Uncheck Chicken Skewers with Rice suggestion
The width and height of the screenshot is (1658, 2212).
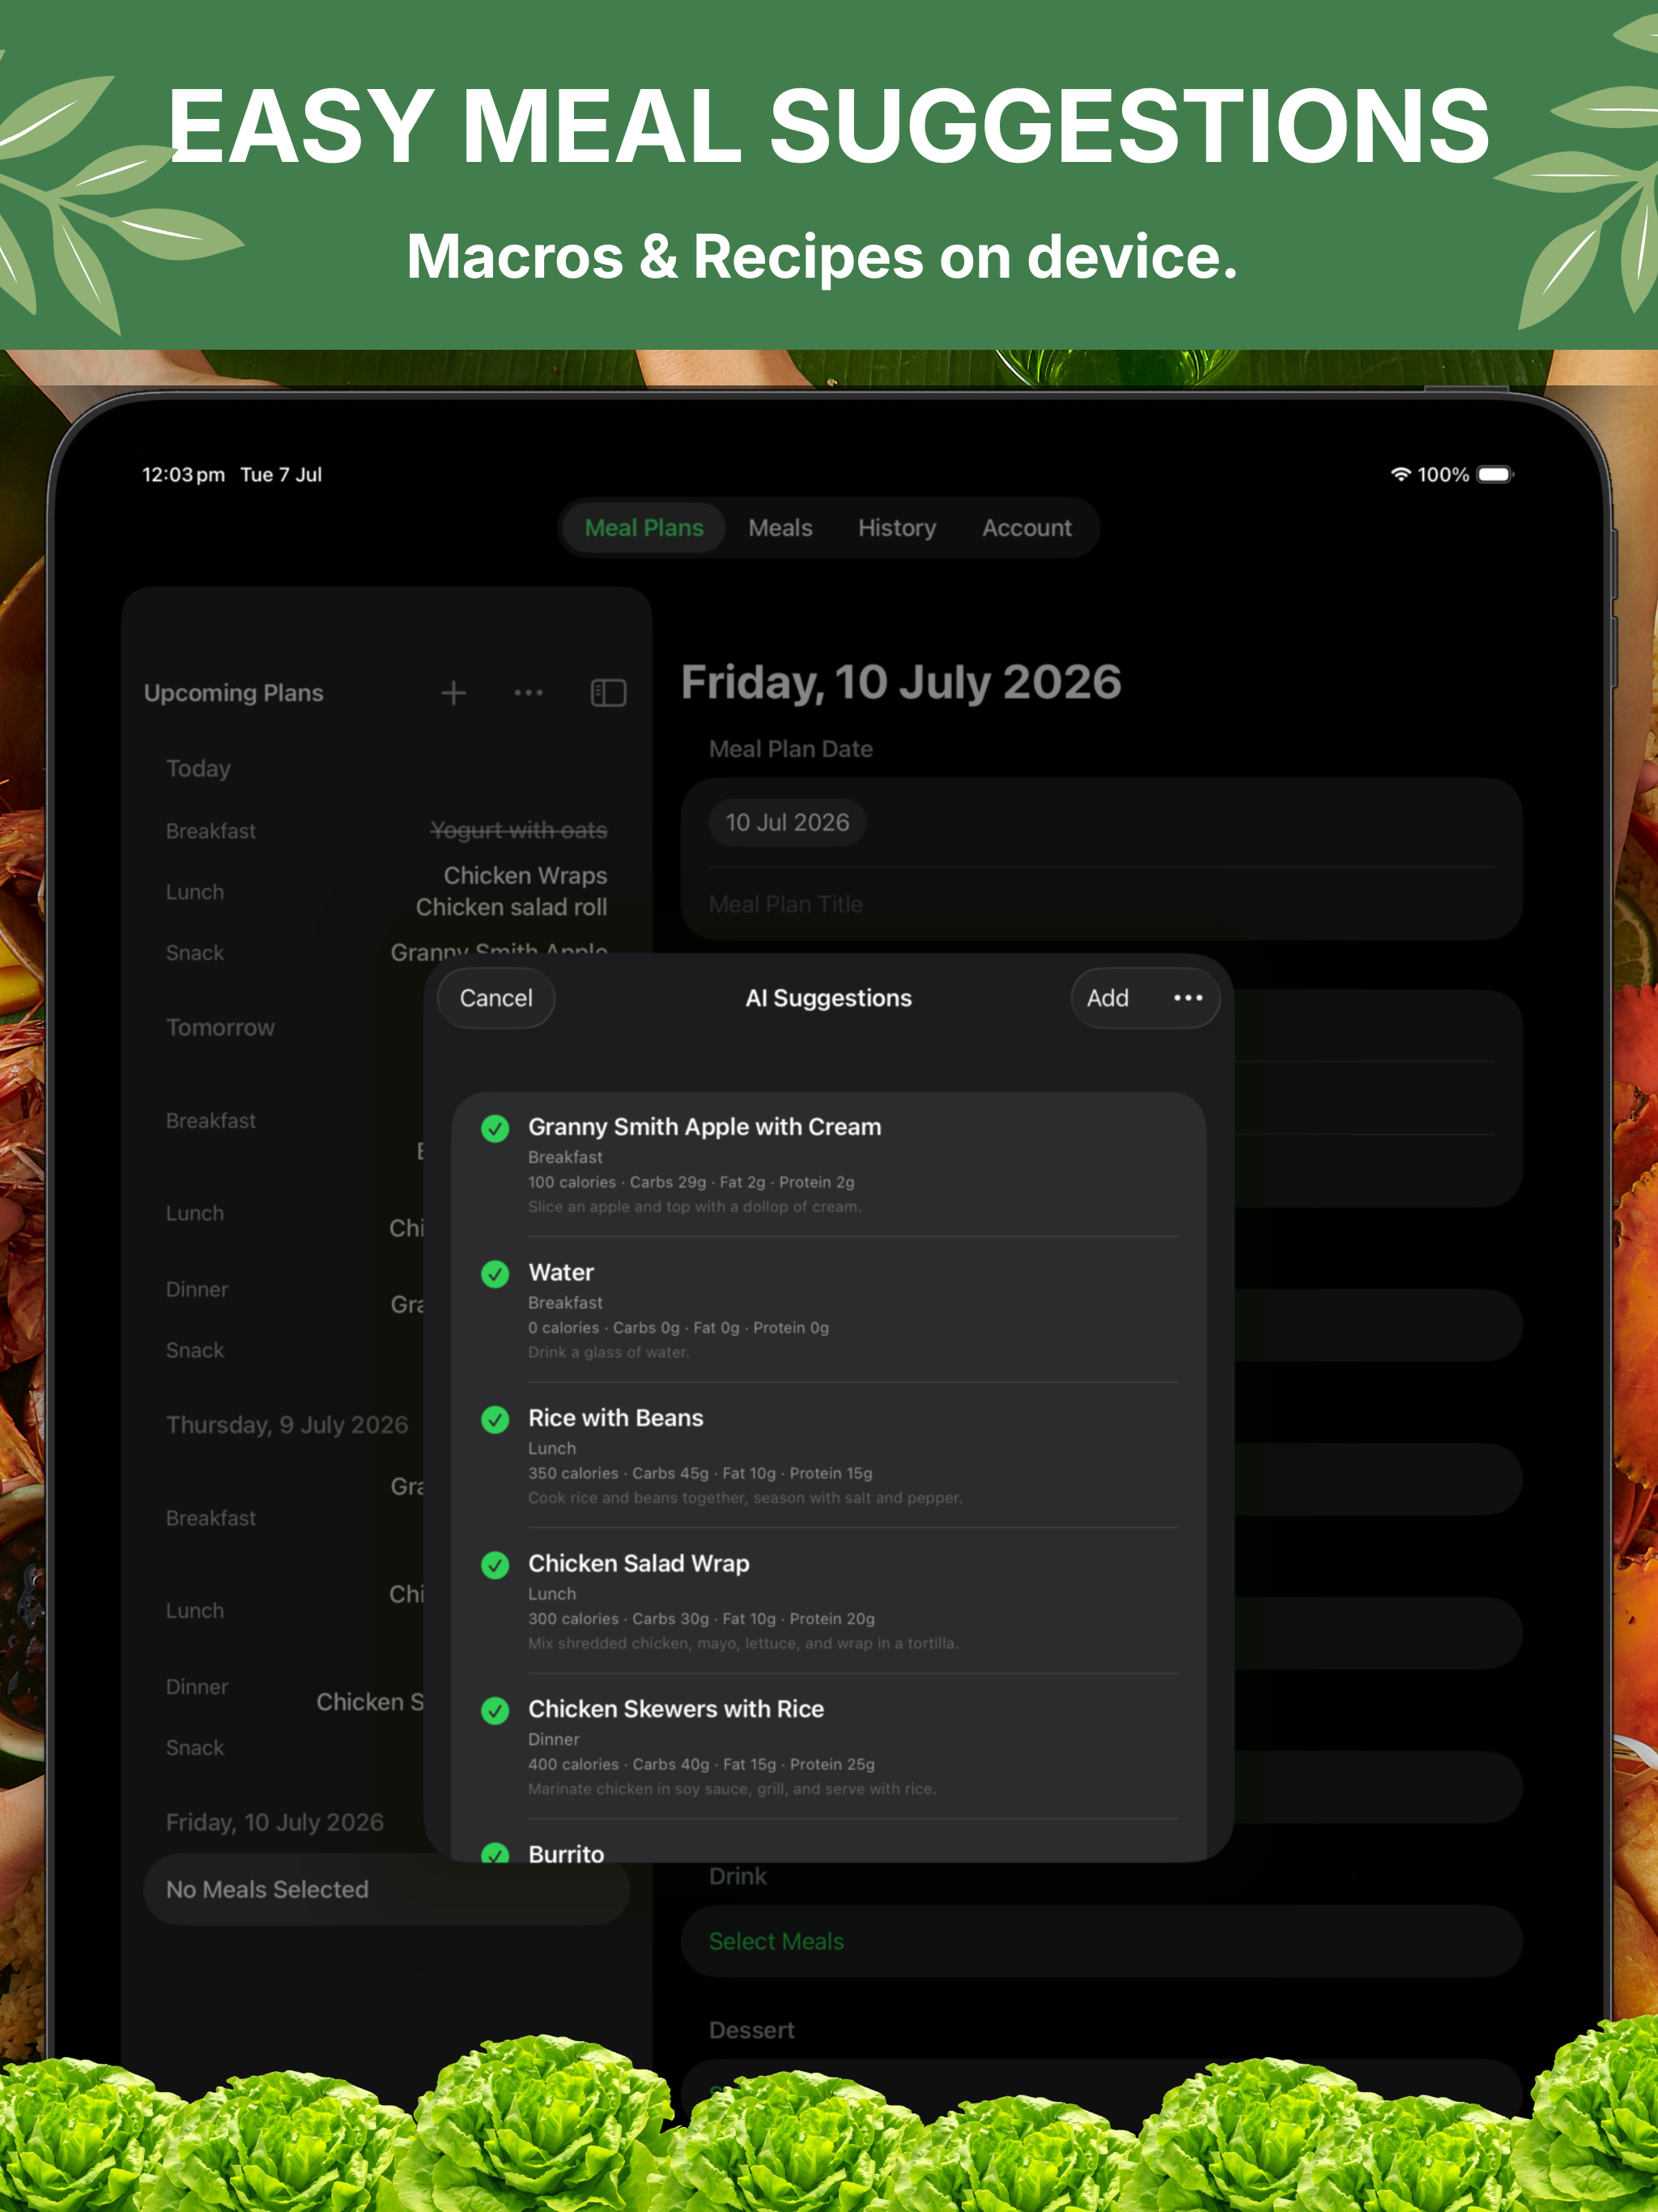point(495,1711)
